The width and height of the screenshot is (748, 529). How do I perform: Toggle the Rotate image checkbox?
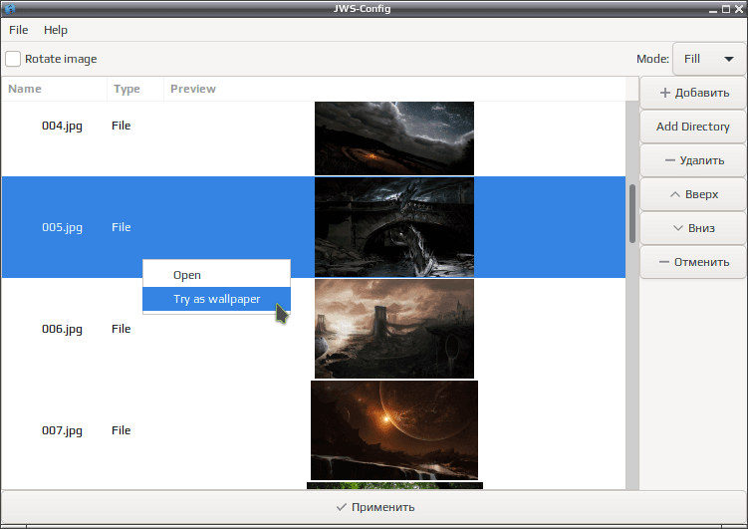point(13,59)
